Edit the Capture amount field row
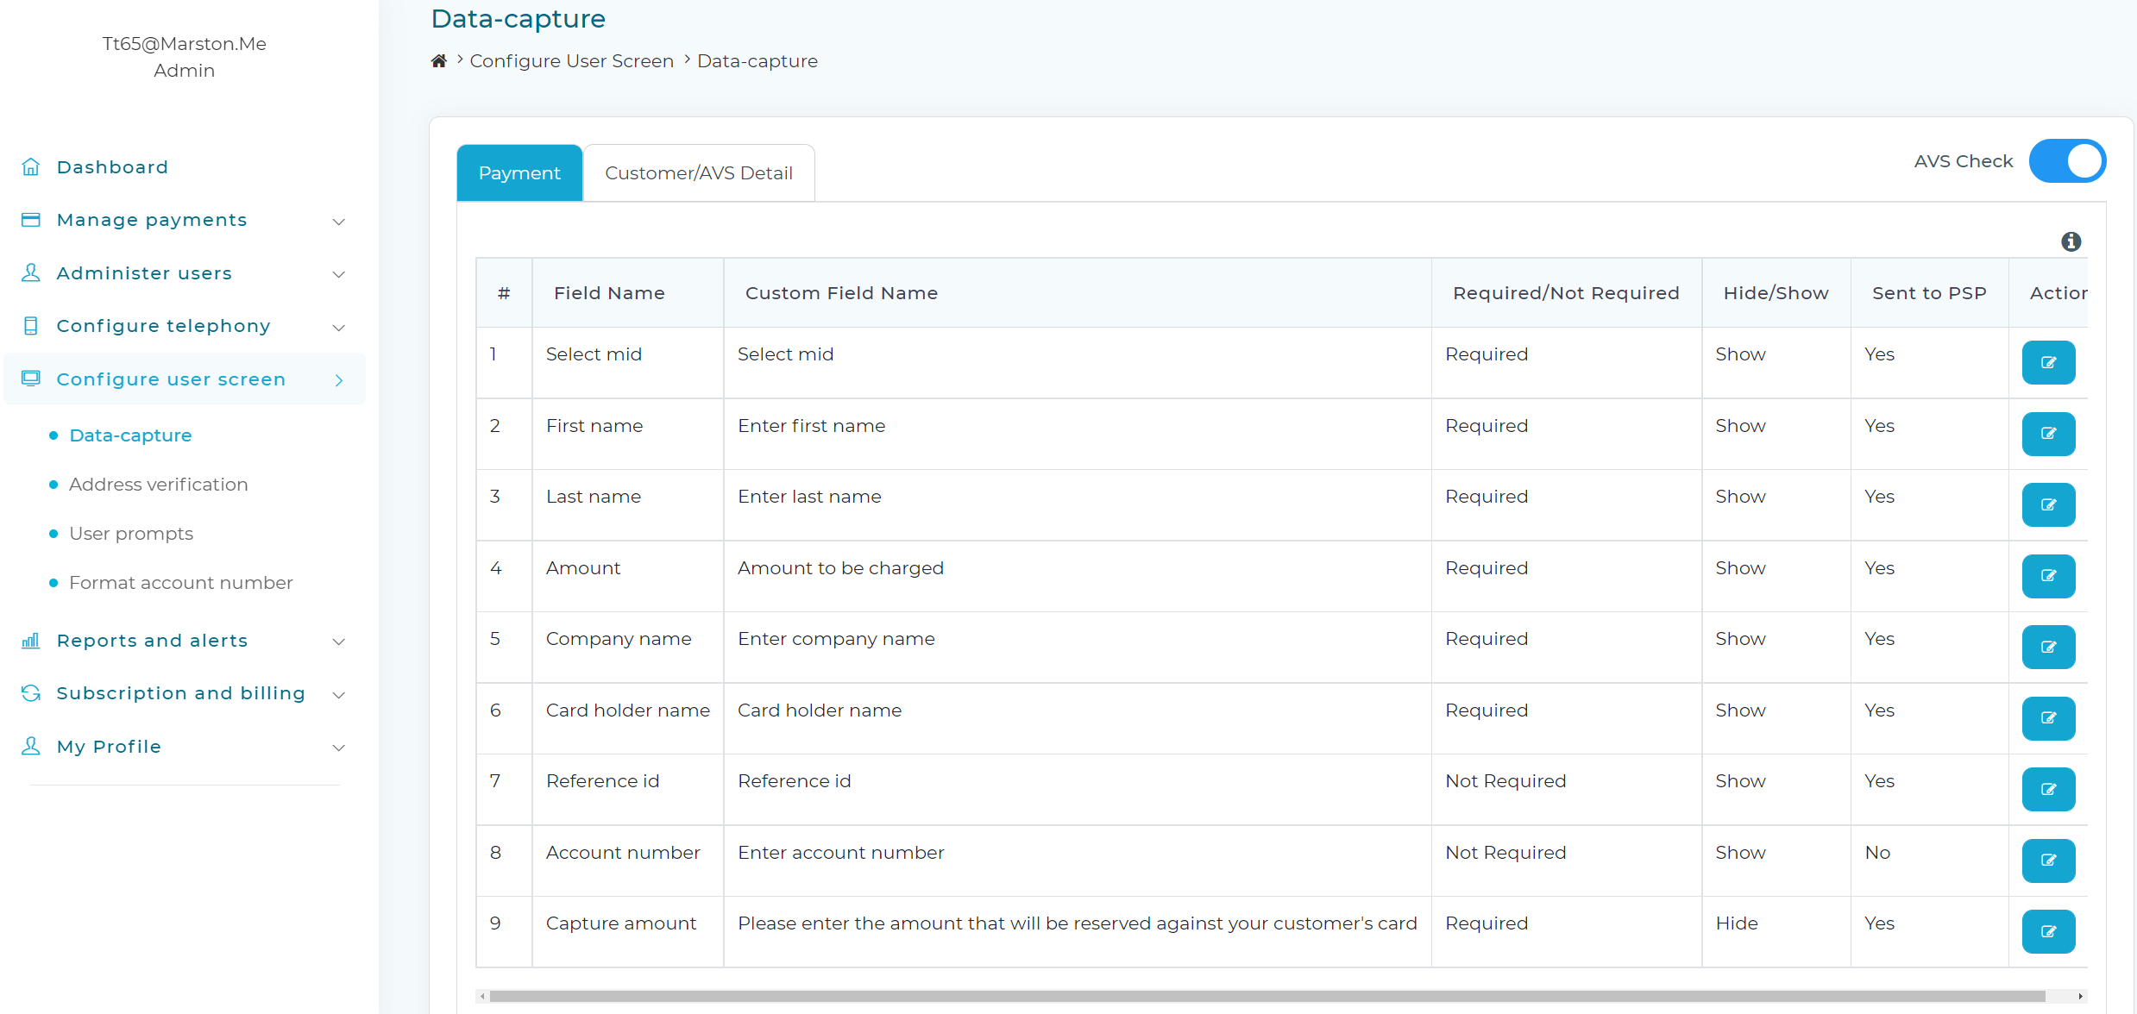This screenshot has width=2137, height=1014. tap(2048, 931)
